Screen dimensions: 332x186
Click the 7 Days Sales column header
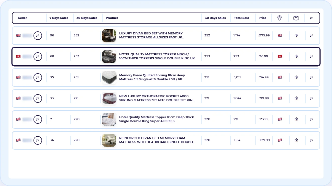coord(59,18)
